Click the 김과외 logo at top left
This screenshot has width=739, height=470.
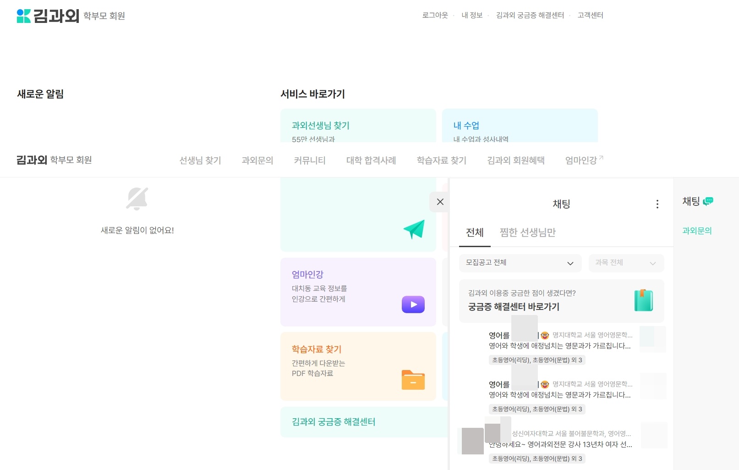[x=48, y=16]
